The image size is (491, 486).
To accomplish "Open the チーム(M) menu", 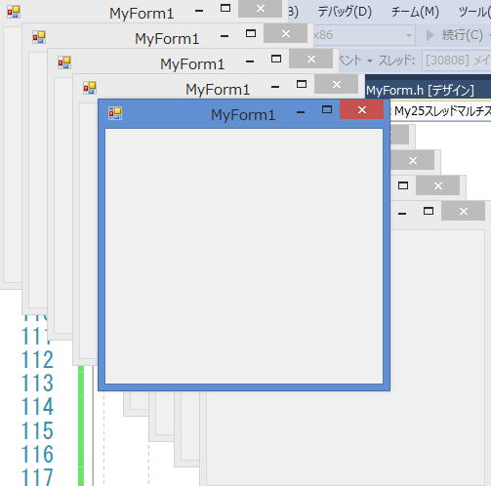I will [415, 12].
